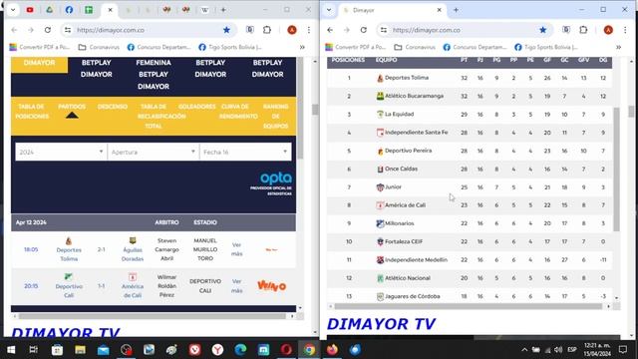Screen dimensions: 638x359
Task: Open Fecha 16 matchday dropdown
Action: tap(245, 152)
